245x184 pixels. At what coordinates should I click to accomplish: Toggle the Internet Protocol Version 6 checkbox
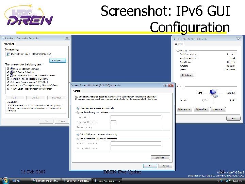tap(8, 79)
